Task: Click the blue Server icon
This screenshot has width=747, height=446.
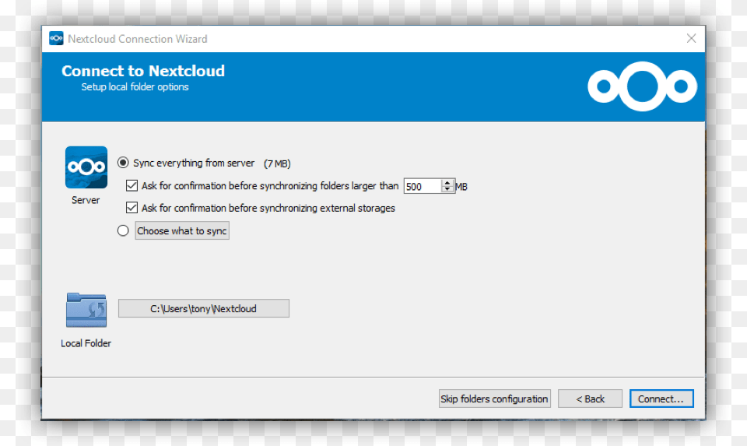Action: coord(86,167)
